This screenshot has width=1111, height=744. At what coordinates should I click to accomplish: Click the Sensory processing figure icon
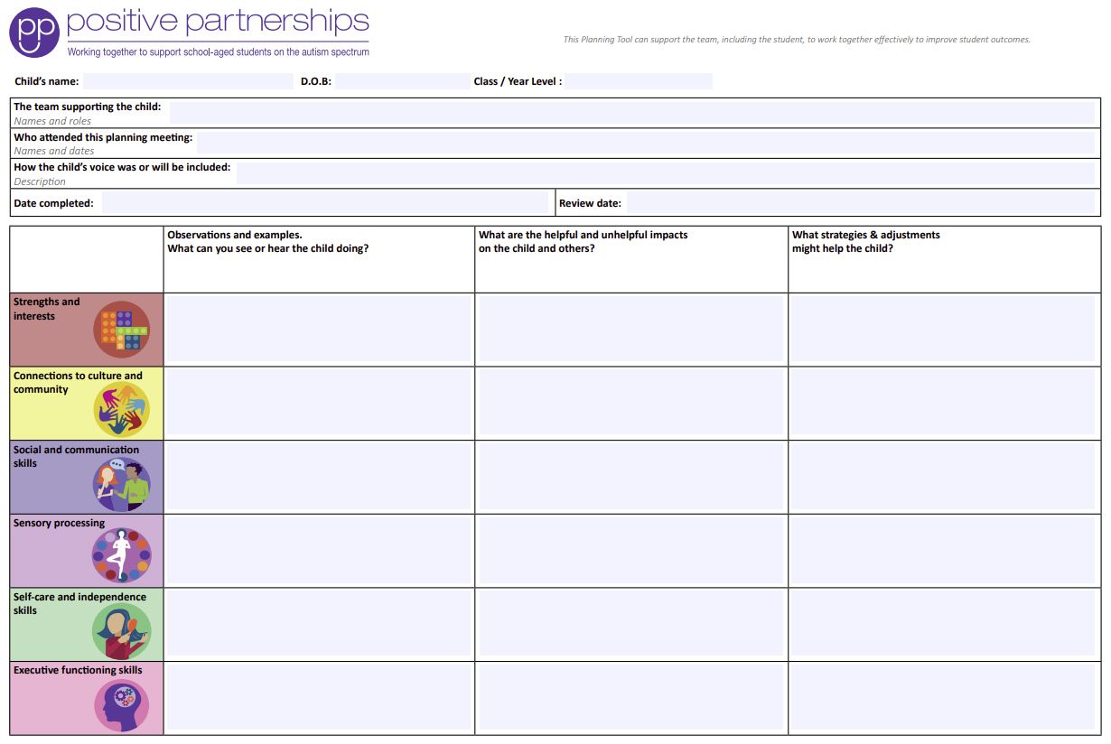click(122, 555)
